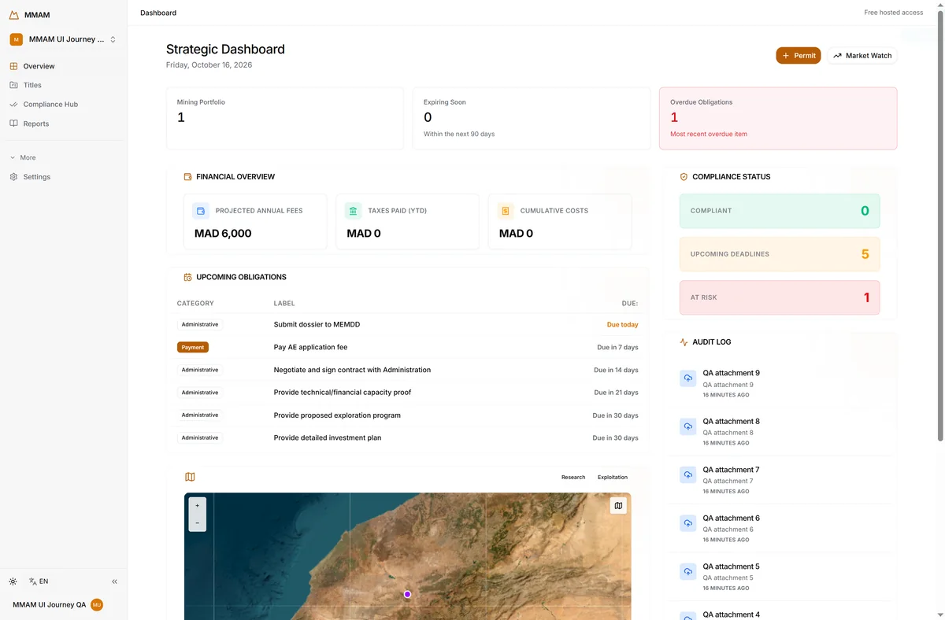Toggle the Research map filter
This screenshot has width=945, height=620.
point(573,477)
